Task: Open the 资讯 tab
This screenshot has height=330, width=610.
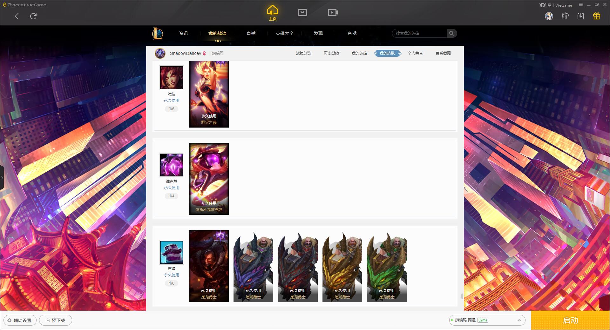Action: pos(184,33)
